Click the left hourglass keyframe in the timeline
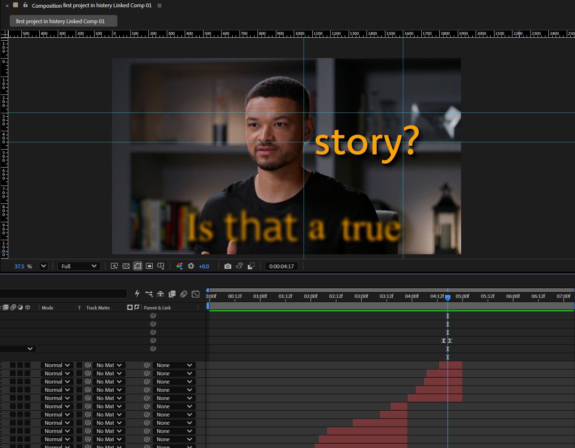 [x=443, y=340]
